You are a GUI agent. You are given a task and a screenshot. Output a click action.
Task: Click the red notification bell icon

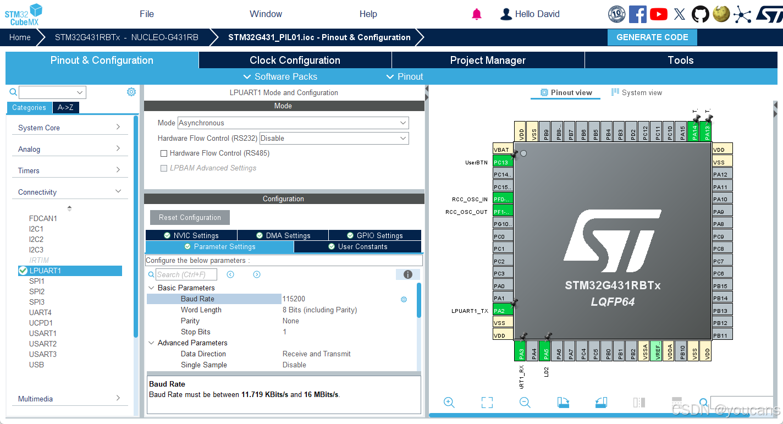[477, 14]
